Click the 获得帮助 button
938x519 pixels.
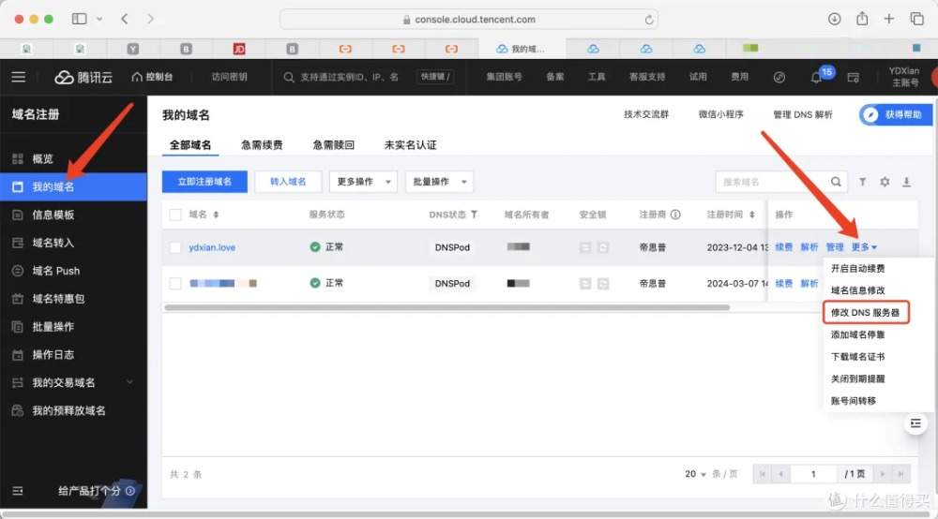point(896,114)
